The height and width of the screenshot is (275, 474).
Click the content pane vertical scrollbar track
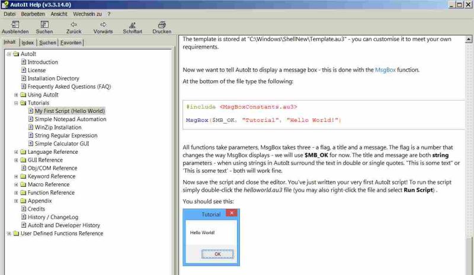click(x=469, y=139)
